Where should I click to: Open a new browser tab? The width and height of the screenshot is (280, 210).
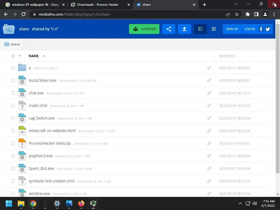[x=205, y=5]
